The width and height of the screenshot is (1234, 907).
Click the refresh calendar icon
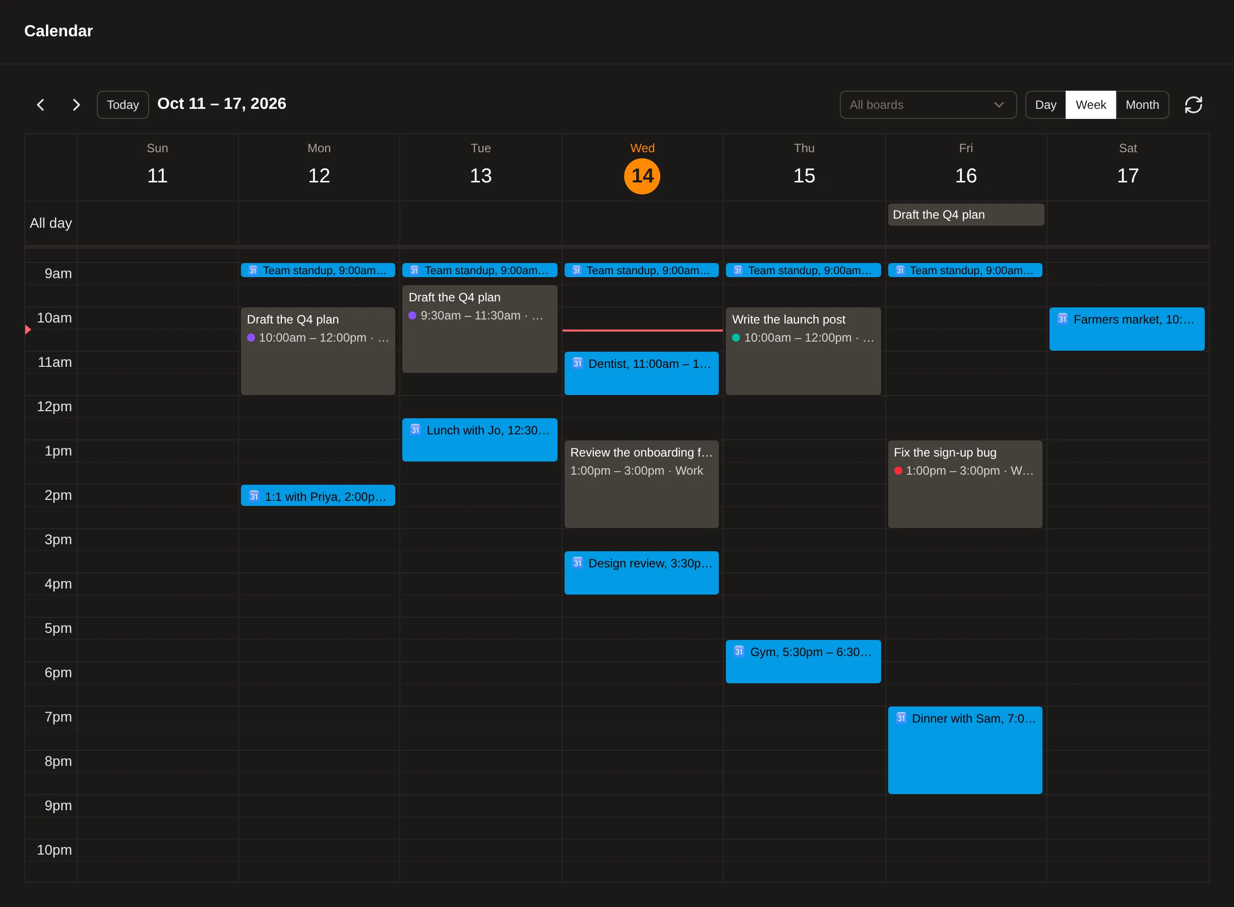[x=1193, y=105]
